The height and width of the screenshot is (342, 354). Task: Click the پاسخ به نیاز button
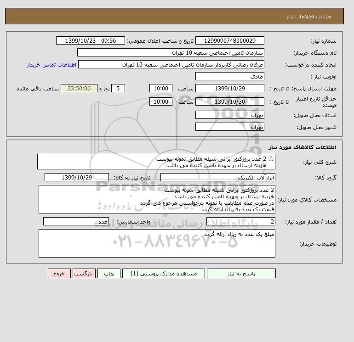[x=241, y=274]
